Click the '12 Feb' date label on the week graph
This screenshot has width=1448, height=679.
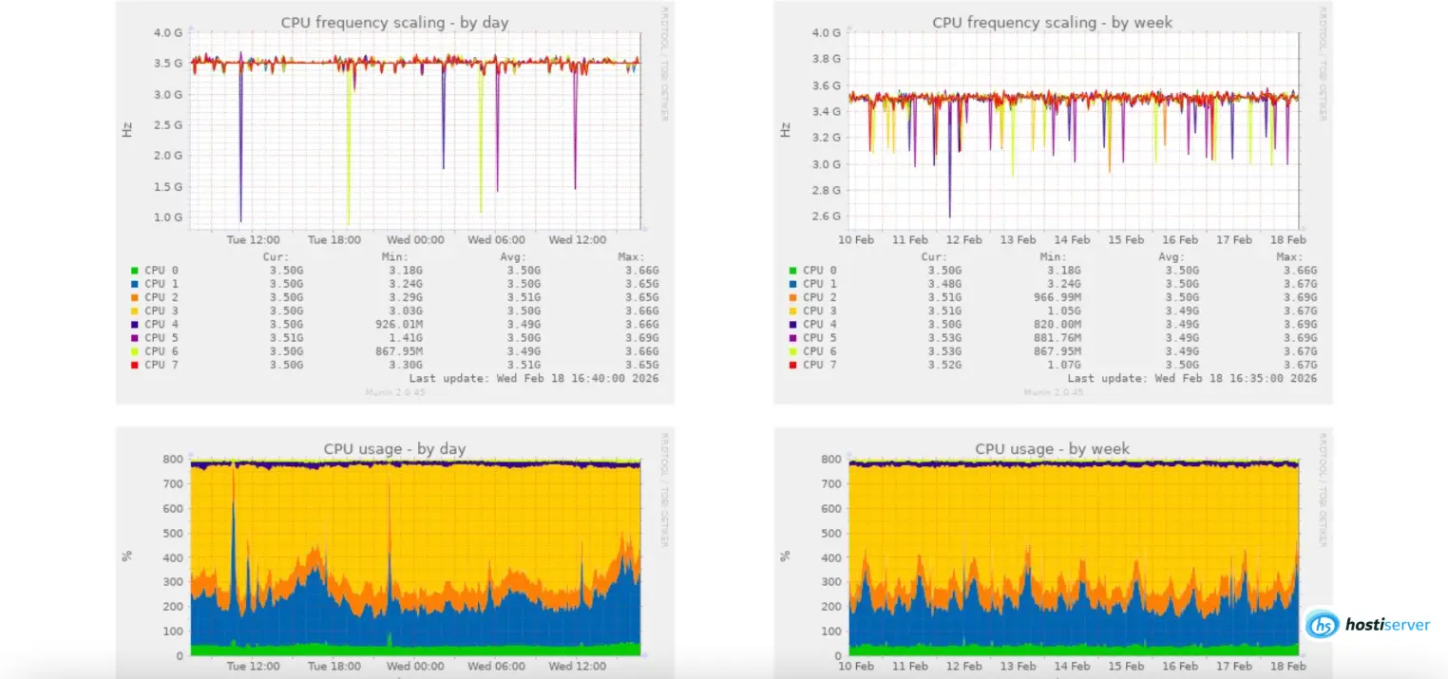963,240
